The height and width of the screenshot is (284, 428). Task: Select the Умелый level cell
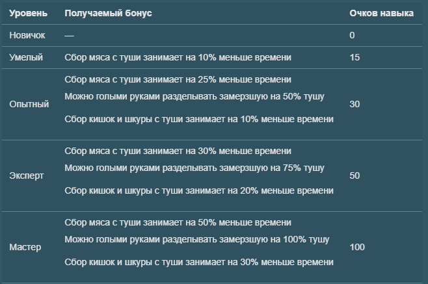click(26, 57)
